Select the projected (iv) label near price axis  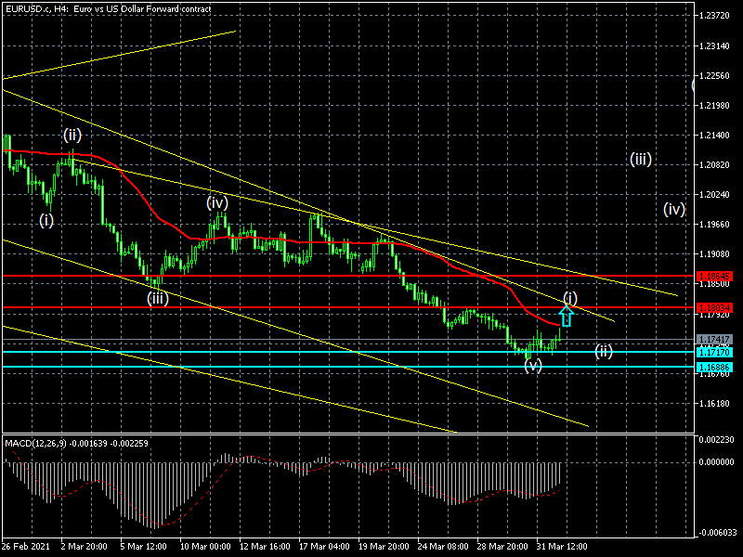[674, 209]
